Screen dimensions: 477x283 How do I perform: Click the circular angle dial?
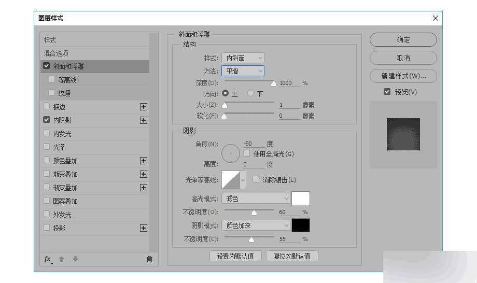tap(231, 153)
